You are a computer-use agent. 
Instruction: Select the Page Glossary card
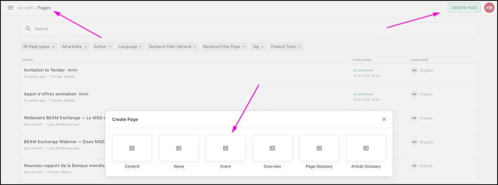click(319, 148)
